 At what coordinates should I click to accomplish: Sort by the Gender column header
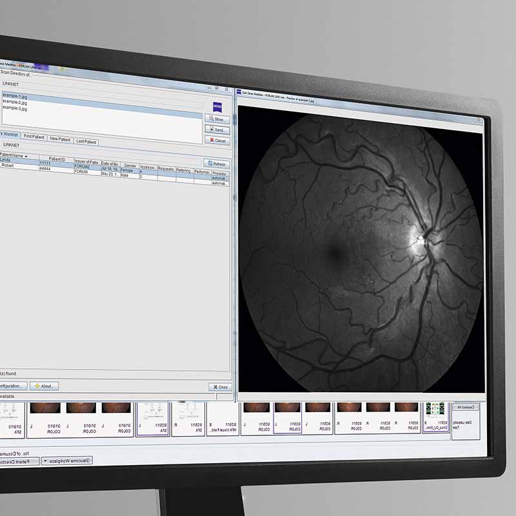[130, 166]
